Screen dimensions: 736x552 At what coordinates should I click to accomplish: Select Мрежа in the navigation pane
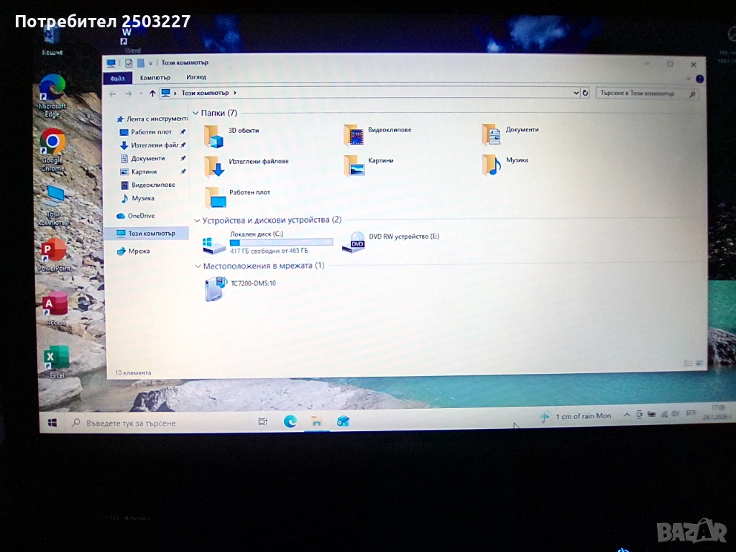click(139, 251)
